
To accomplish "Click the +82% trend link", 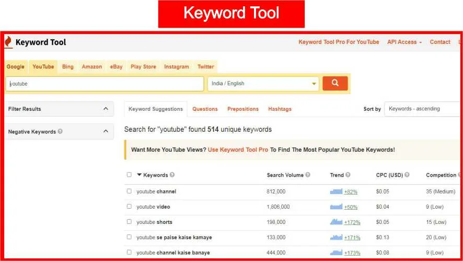I will click(x=351, y=191).
